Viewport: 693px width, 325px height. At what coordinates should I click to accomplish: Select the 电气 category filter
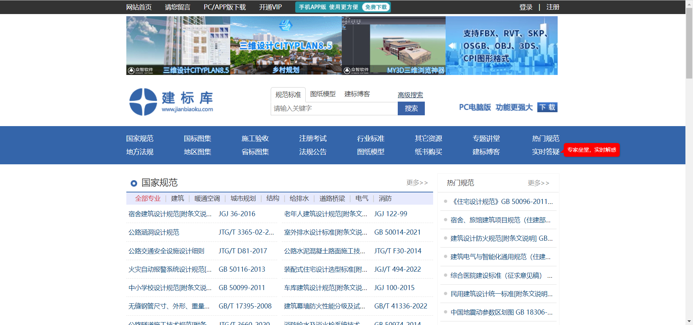[x=362, y=199]
